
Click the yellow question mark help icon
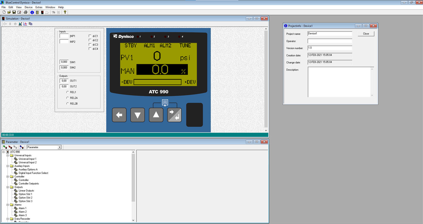pos(65,12)
